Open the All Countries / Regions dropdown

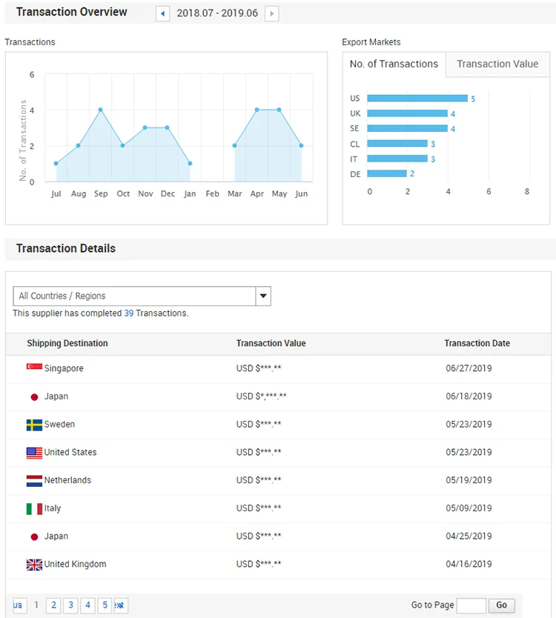tap(134, 296)
